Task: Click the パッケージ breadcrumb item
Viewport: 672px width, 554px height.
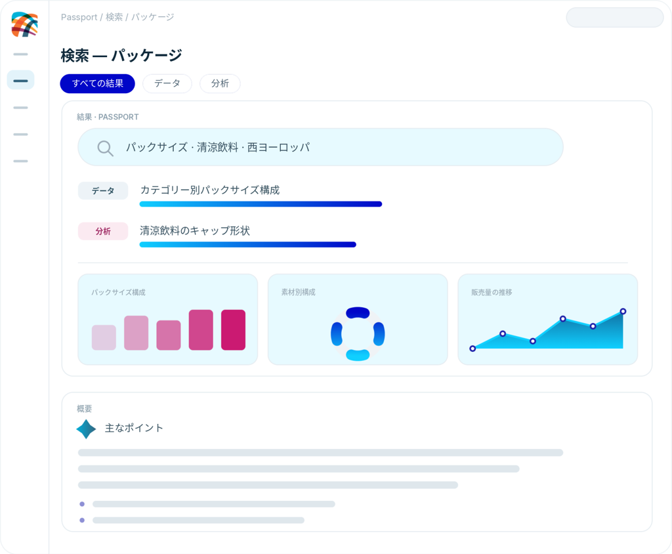Action: pyautogui.click(x=152, y=17)
